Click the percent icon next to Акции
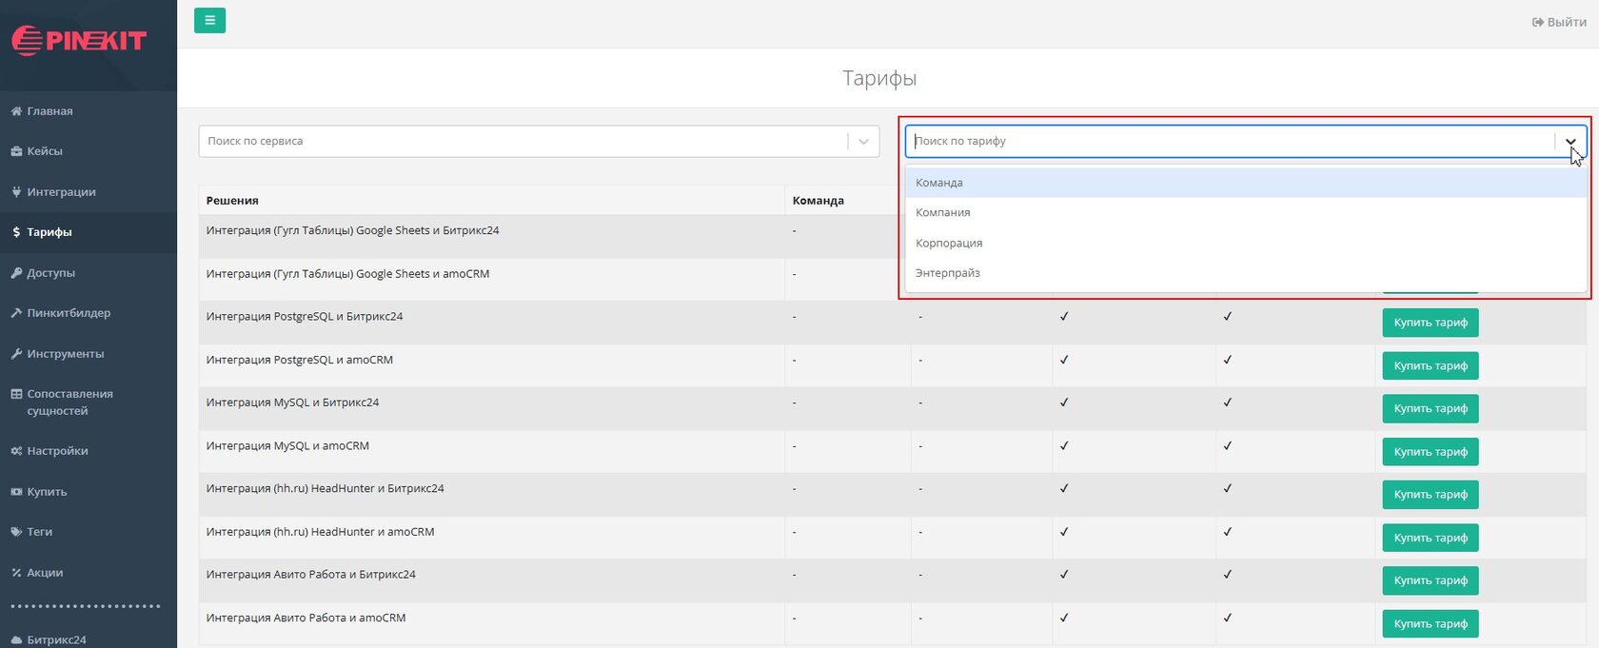 pyautogui.click(x=16, y=573)
